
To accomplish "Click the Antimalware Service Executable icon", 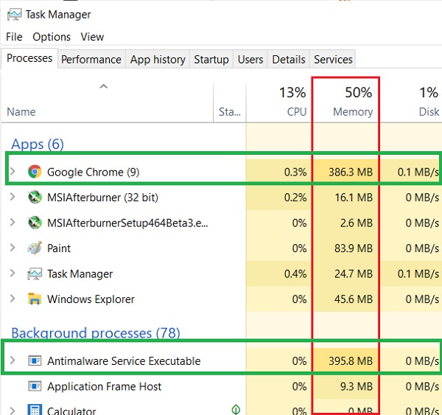I will (35, 360).
